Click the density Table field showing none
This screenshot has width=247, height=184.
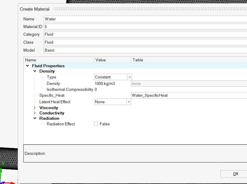click(189, 83)
